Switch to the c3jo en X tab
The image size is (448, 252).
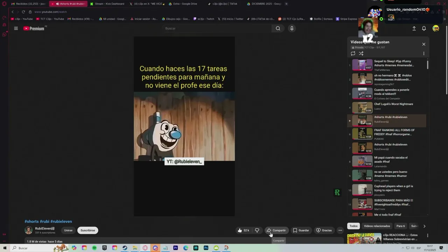tap(147, 4)
